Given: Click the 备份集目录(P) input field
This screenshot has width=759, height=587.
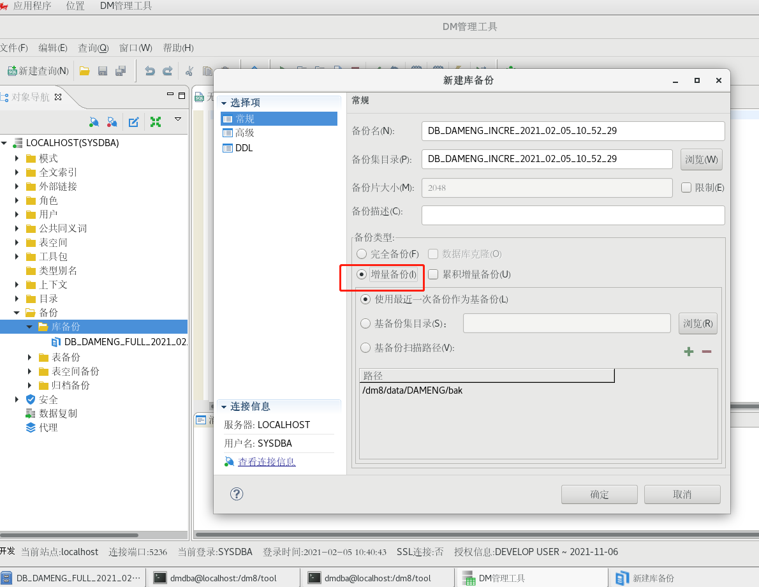Looking at the screenshot, I should [x=547, y=159].
